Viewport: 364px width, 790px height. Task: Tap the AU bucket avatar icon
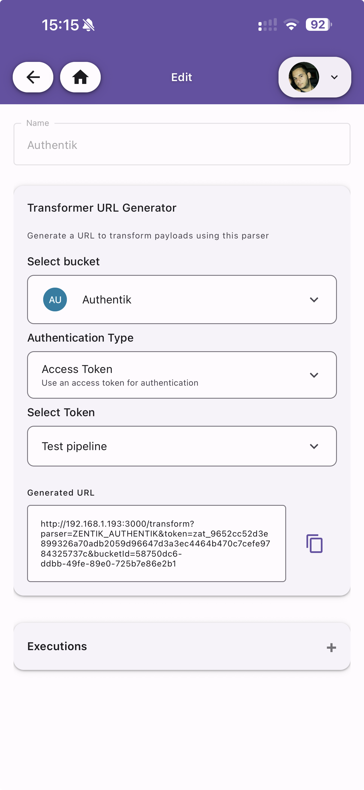coord(55,299)
